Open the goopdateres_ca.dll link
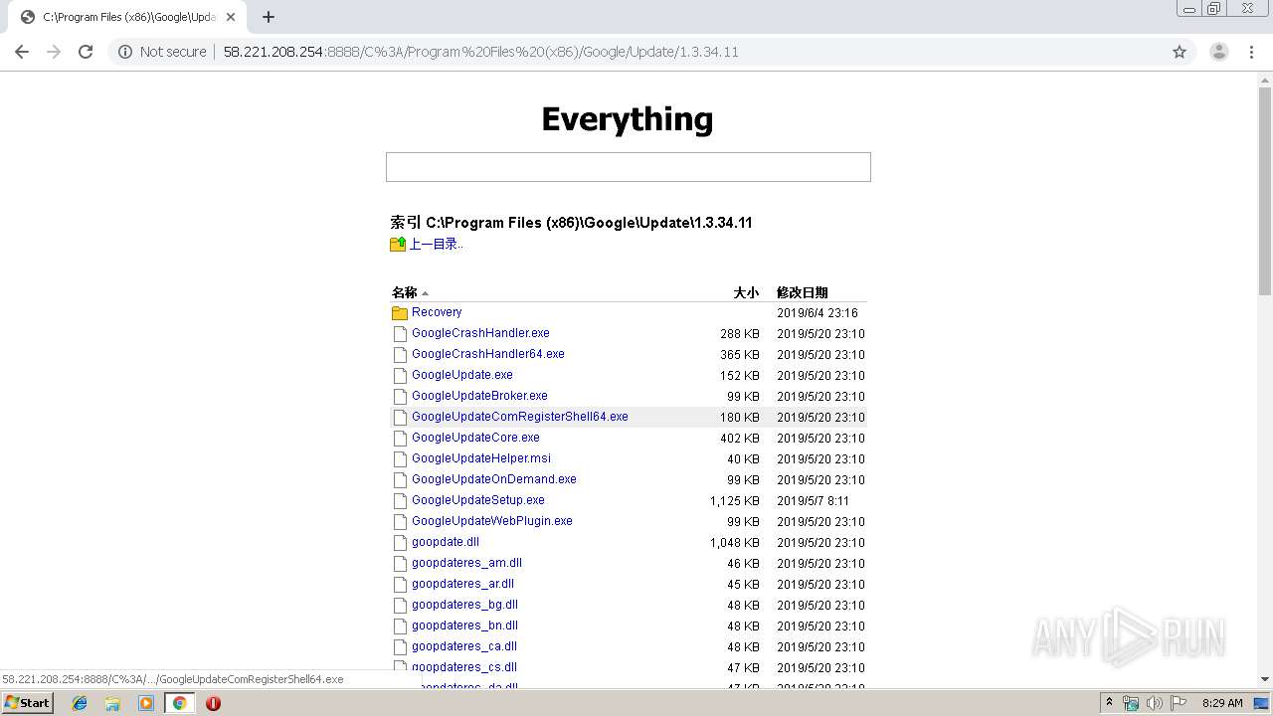The width and height of the screenshot is (1273, 716). (x=464, y=646)
